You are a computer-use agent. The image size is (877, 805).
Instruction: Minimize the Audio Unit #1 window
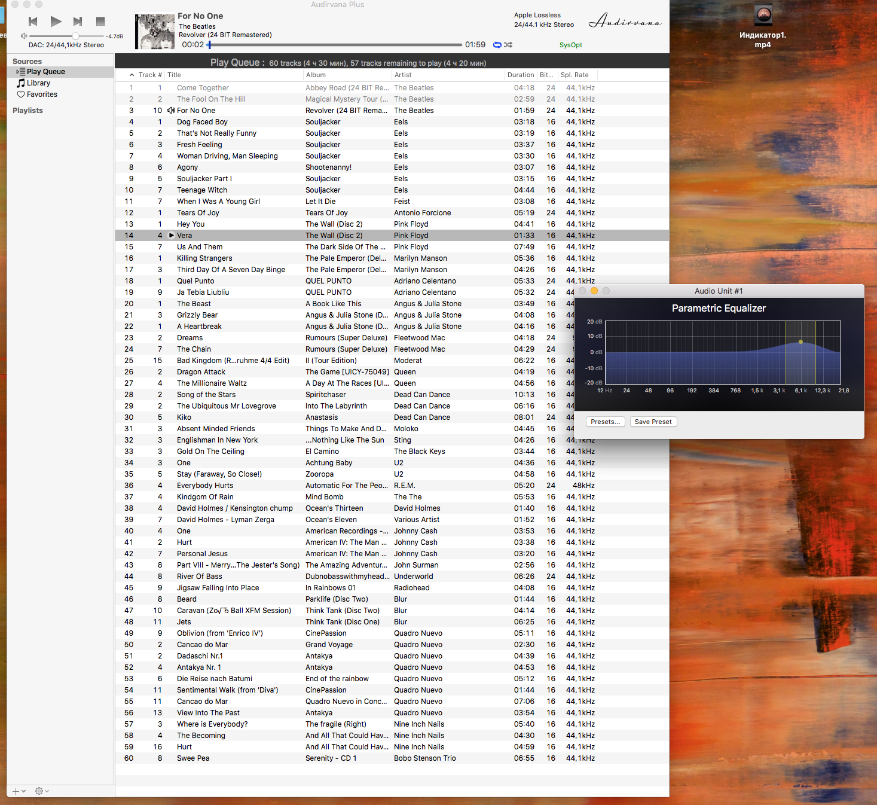coord(594,291)
